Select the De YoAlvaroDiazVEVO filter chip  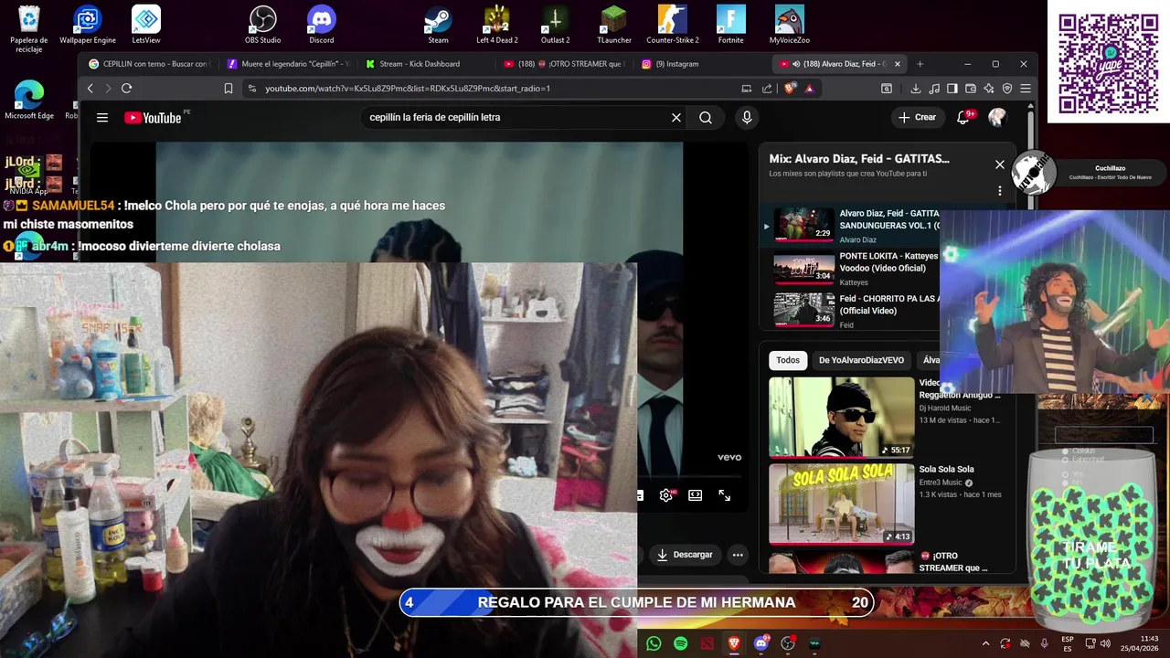tap(861, 360)
